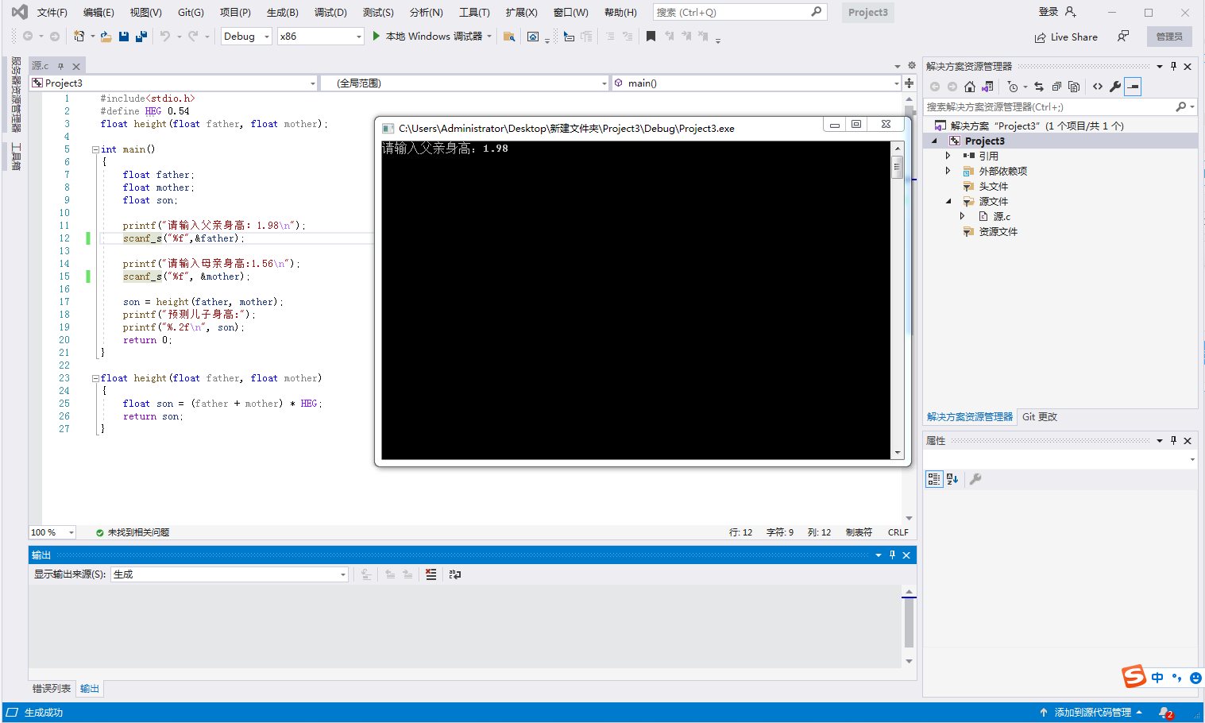Open Properties wrench icon in Solution Explorer
1205x723 pixels.
(1115, 87)
